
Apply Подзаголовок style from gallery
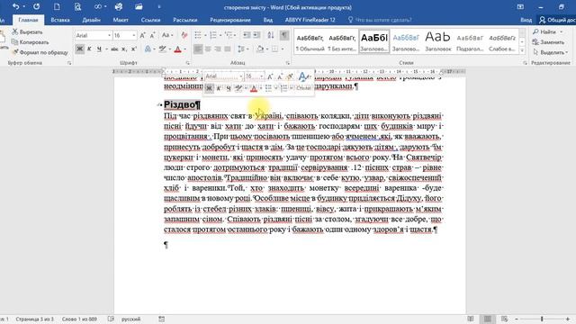(x=470, y=41)
